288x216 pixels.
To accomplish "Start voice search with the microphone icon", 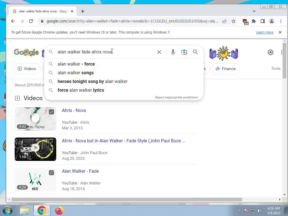I will pos(173,52).
